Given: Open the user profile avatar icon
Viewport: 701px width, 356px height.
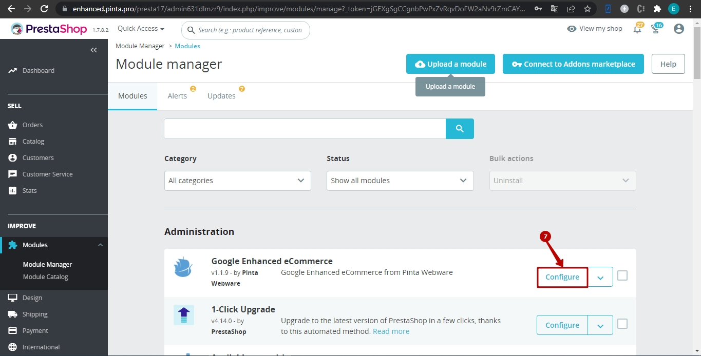Looking at the screenshot, I should click(x=678, y=29).
